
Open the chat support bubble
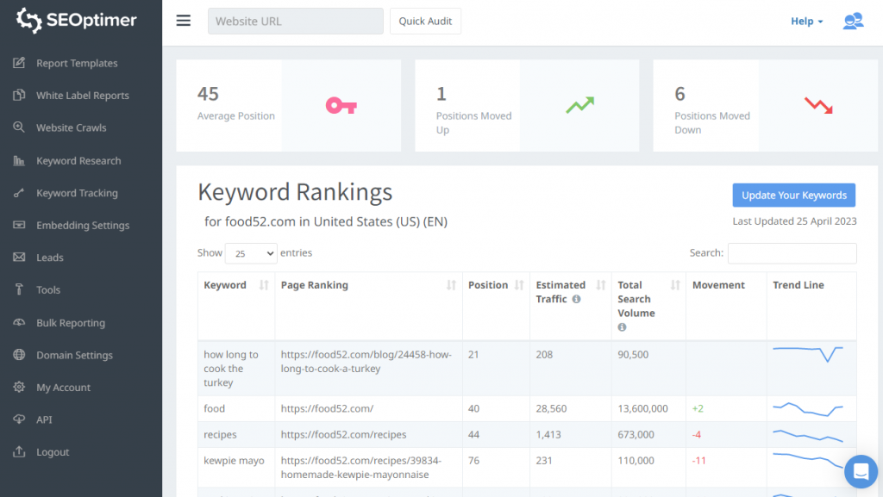pos(860,471)
